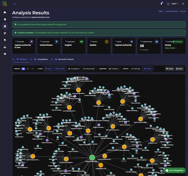Open the User1 account dropdown
This screenshot has width=188, height=176.
pos(175,4)
